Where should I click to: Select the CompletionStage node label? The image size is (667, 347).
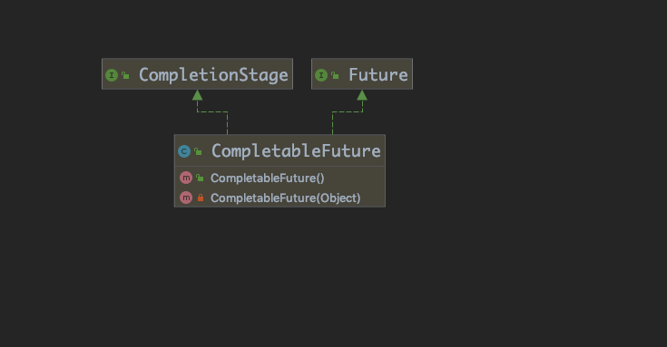[x=213, y=75]
